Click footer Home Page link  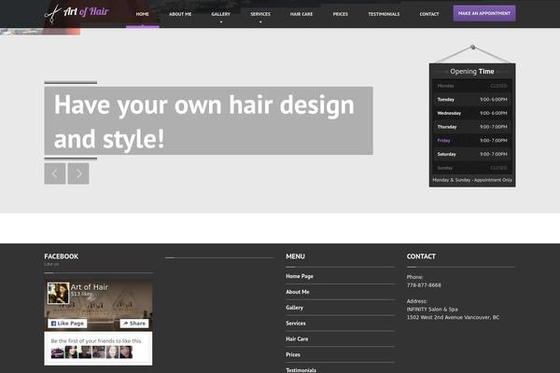(x=300, y=277)
